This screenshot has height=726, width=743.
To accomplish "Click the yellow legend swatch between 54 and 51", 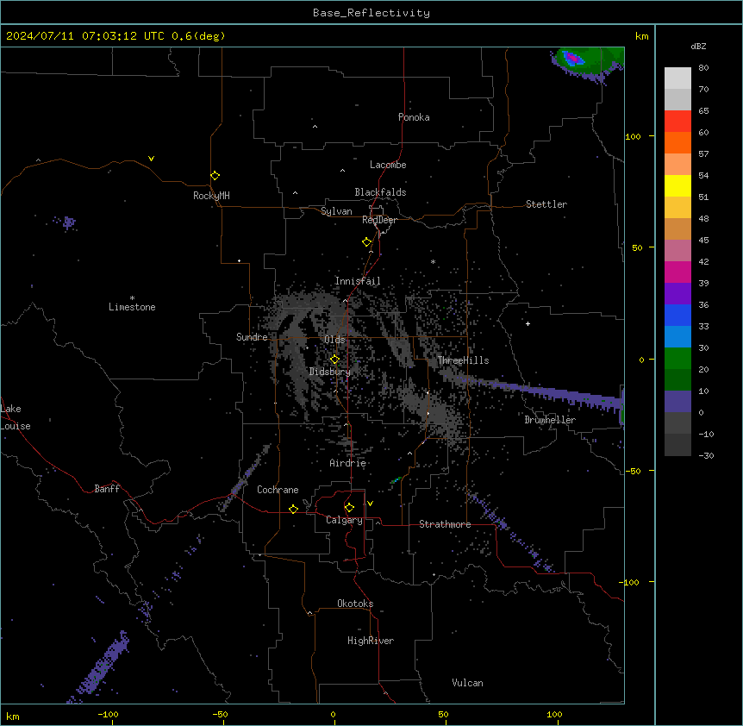I will (677, 185).
